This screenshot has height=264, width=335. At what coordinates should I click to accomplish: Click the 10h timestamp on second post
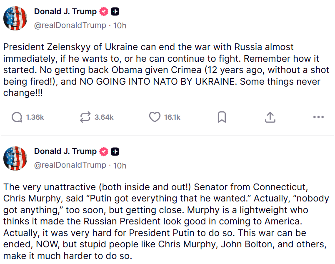coord(120,165)
